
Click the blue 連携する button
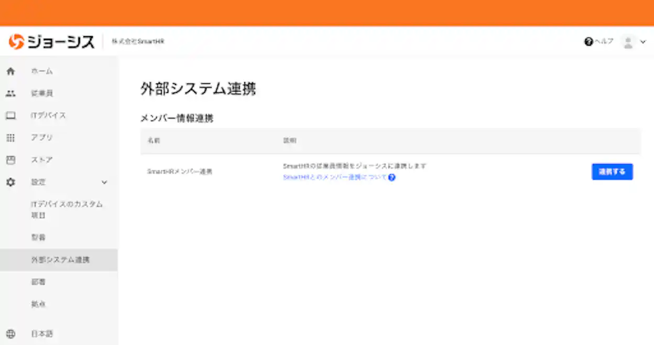612,171
